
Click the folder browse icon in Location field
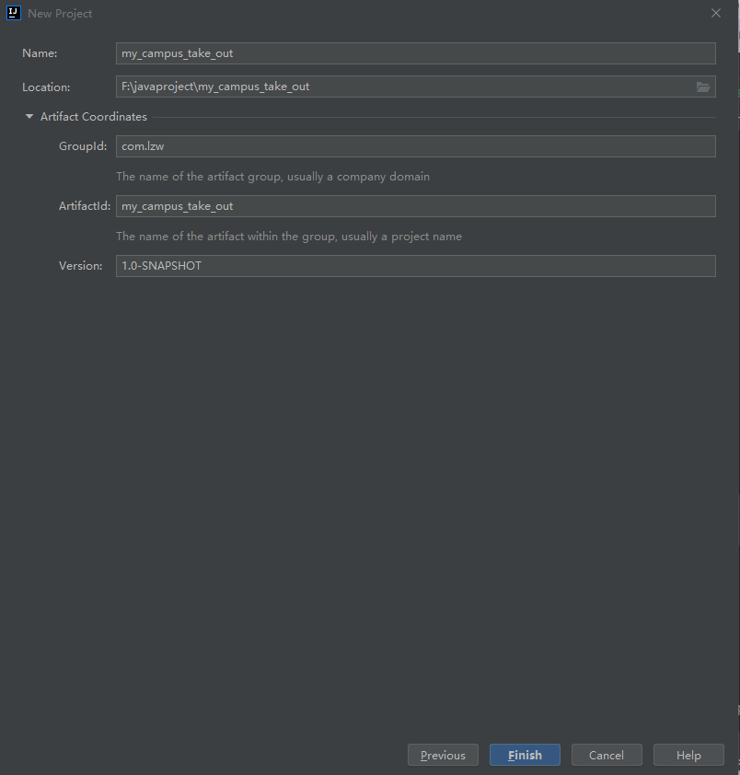(703, 87)
